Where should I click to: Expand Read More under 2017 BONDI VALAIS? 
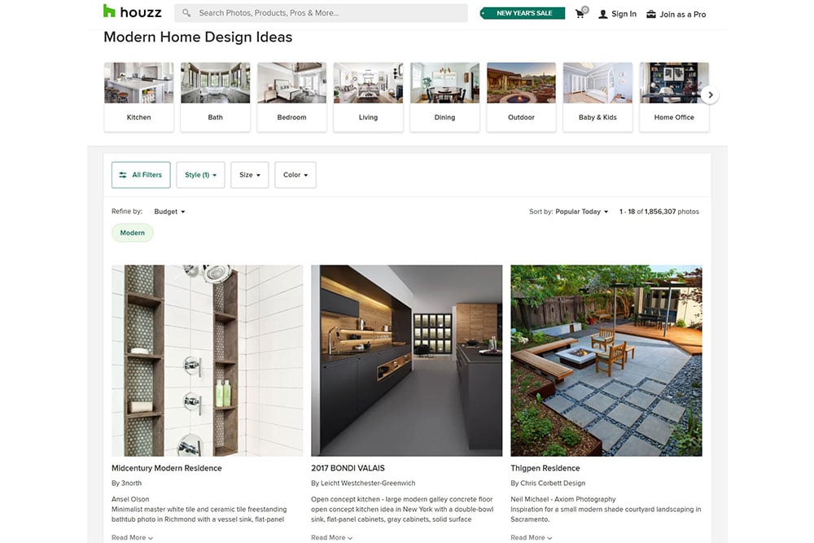tap(332, 538)
